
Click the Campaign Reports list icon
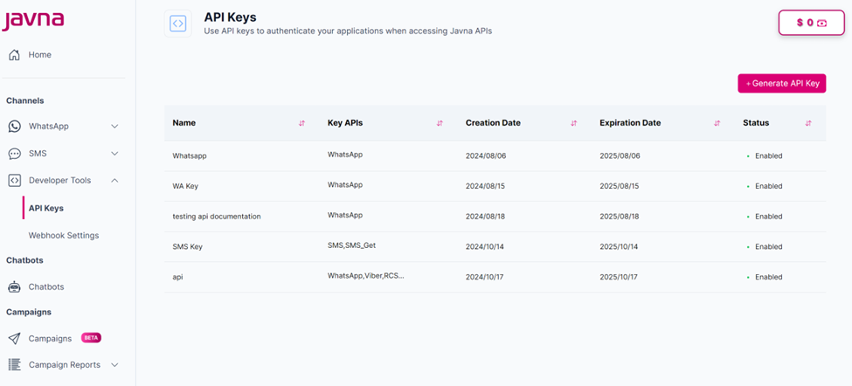[15, 365]
